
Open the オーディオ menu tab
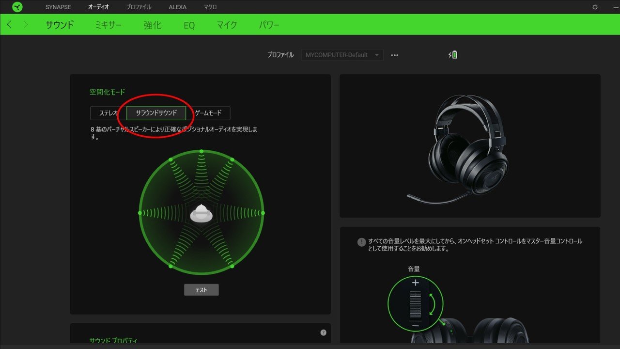98,7
